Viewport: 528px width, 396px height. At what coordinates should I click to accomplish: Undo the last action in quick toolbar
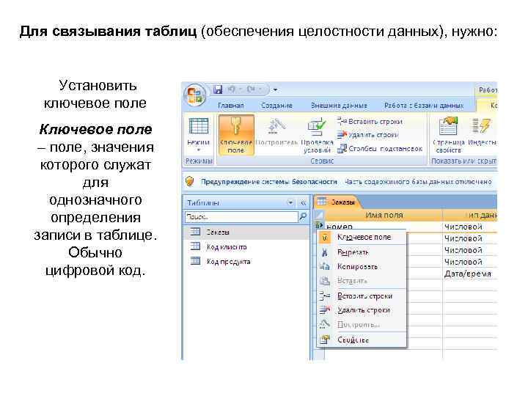[232, 89]
